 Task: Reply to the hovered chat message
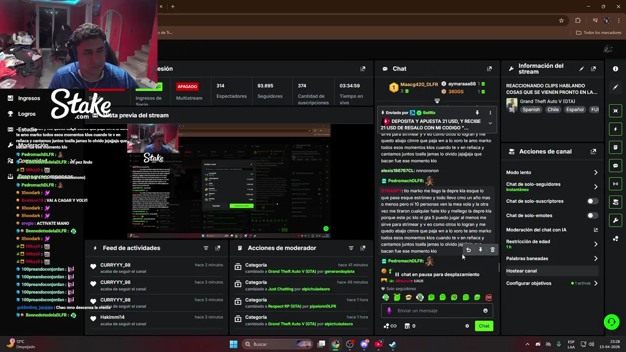tap(469, 250)
